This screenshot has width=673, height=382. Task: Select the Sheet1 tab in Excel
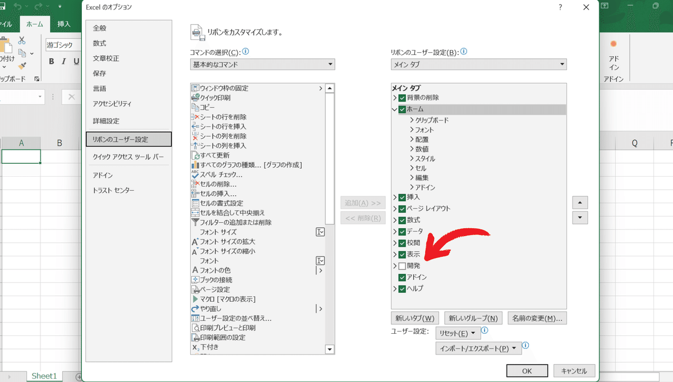point(44,376)
